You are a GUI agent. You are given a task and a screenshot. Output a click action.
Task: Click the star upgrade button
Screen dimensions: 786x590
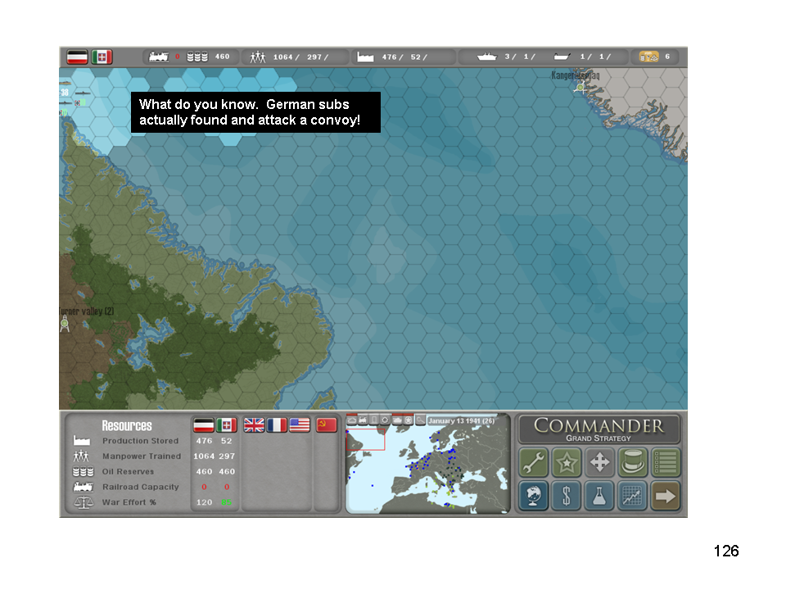[567, 463]
